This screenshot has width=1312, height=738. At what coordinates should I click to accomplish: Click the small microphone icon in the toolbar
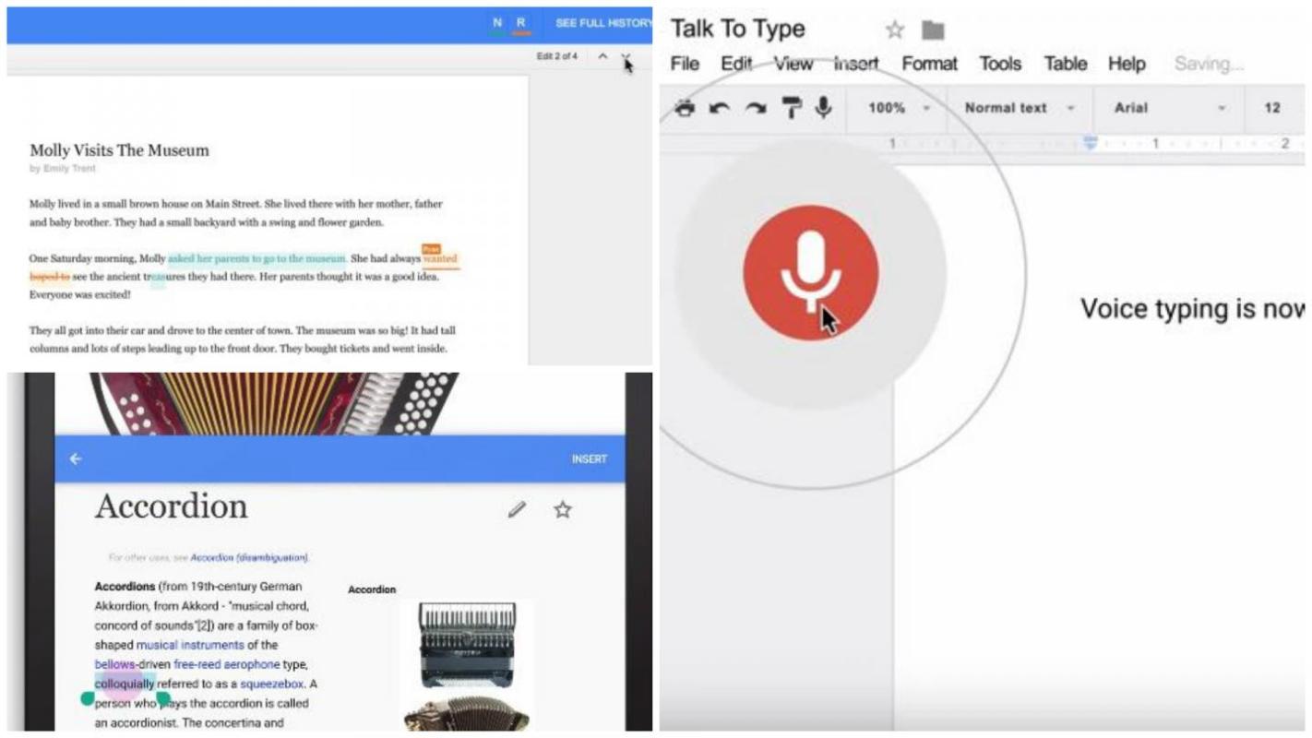[823, 108]
